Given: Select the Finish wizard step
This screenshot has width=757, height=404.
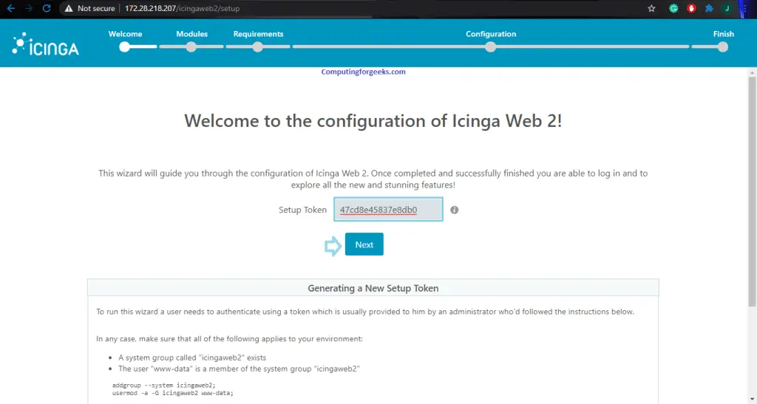Looking at the screenshot, I should tap(723, 34).
